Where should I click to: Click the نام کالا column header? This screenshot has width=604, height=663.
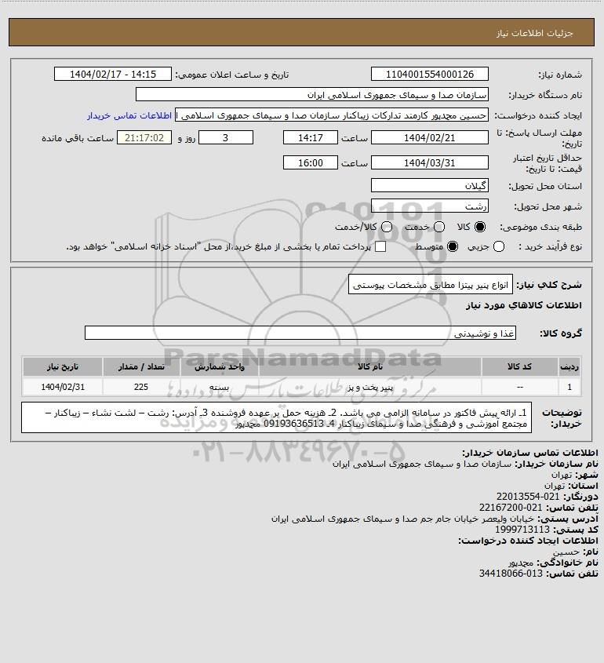[370, 366]
